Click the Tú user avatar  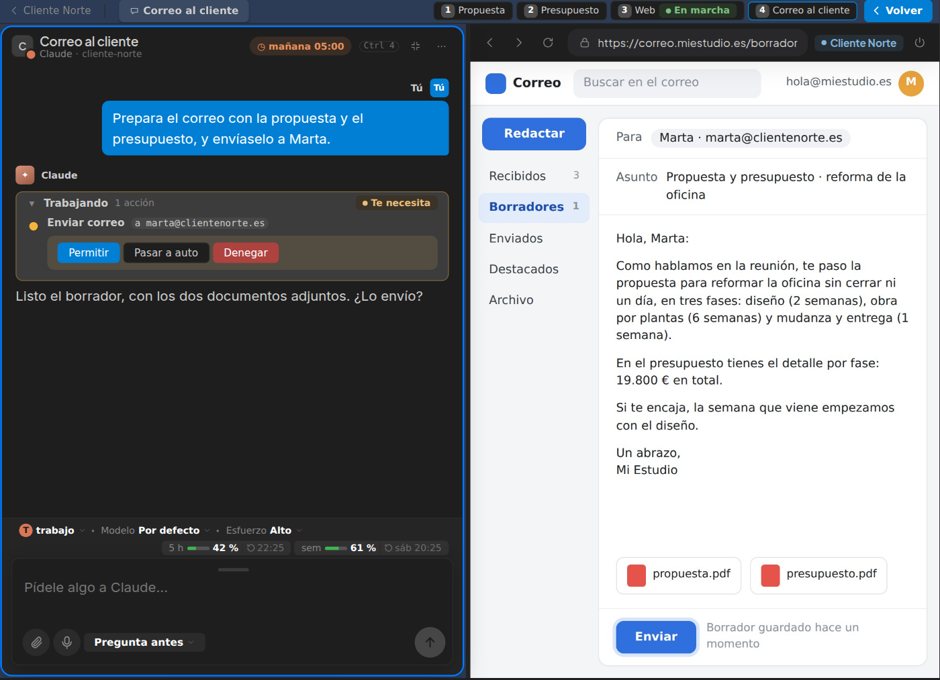[439, 88]
